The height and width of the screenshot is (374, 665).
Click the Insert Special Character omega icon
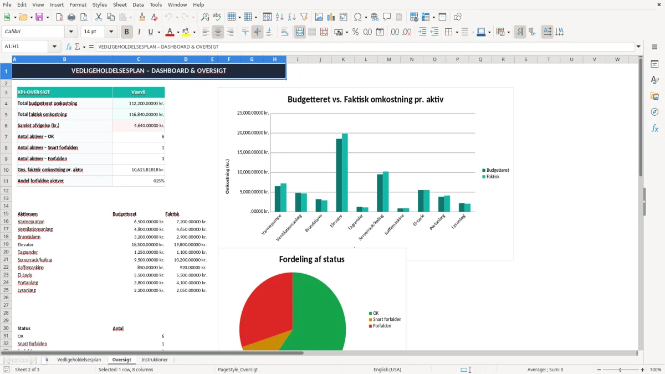pyautogui.click(x=357, y=17)
